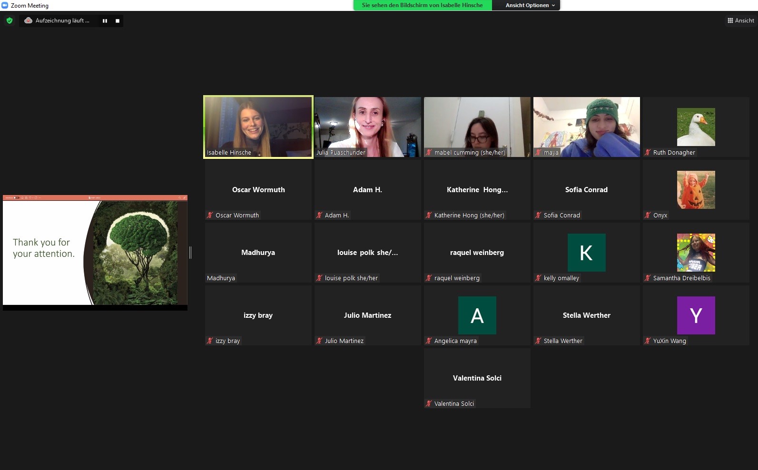Click the green encryption shield icon

pos(10,20)
